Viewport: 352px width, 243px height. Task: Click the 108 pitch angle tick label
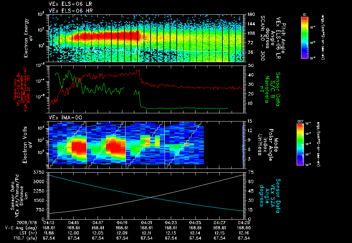coord(251,33)
